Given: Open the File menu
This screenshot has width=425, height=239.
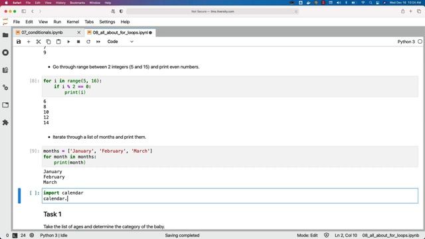Looking at the screenshot, I should click(x=17, y=22).
